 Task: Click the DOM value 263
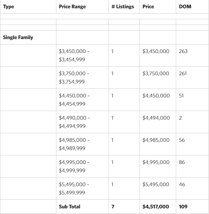[x=183, y=51]
